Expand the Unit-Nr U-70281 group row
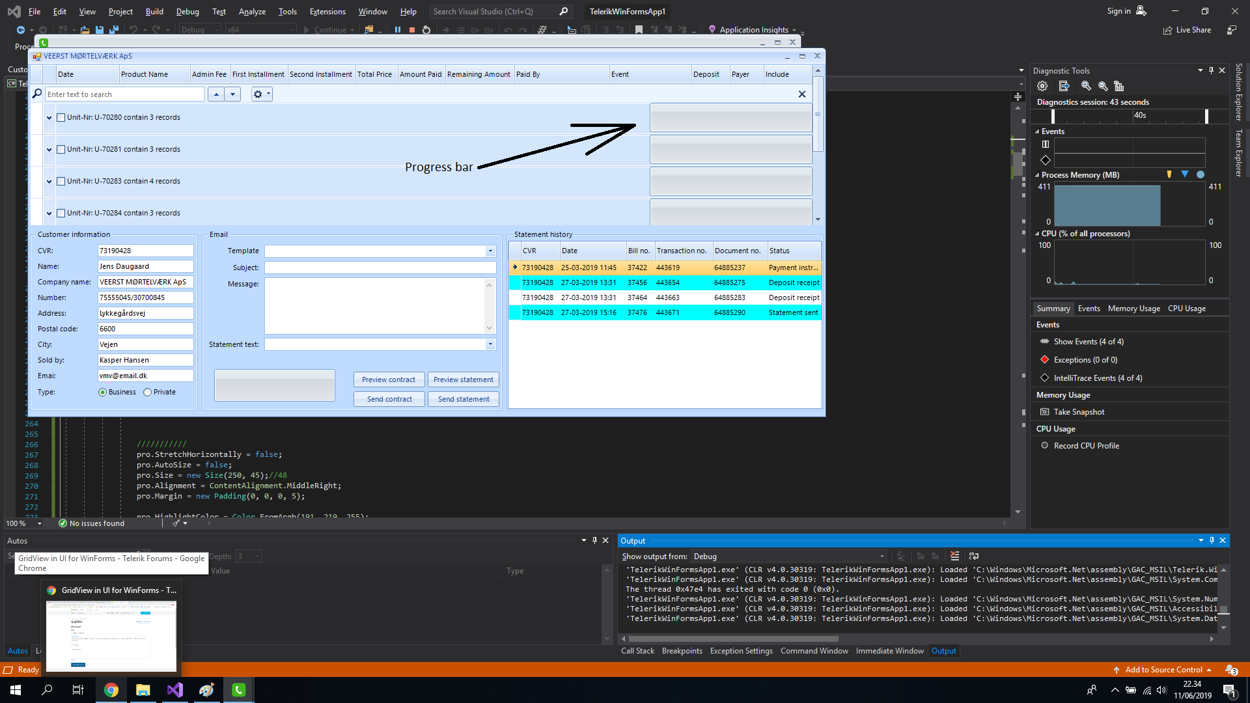Viewport: 1250px width, 703px height. pyautogui.click(x=49, y=150)
